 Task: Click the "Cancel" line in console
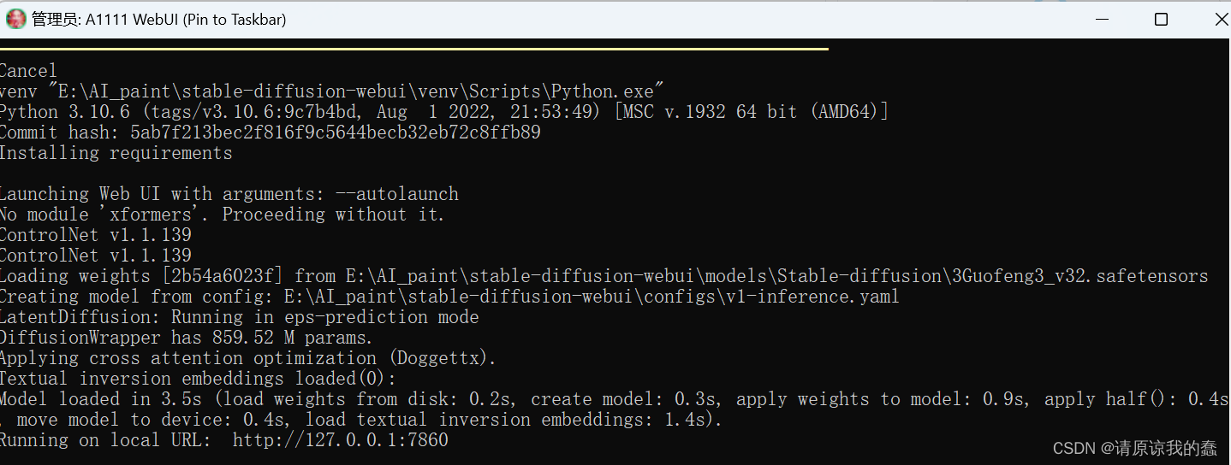coord(28,70)
